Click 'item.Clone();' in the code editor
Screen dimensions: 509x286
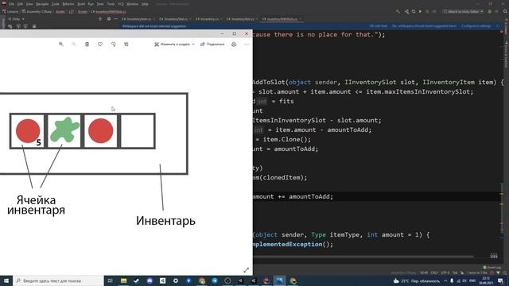tap(286, 140)
